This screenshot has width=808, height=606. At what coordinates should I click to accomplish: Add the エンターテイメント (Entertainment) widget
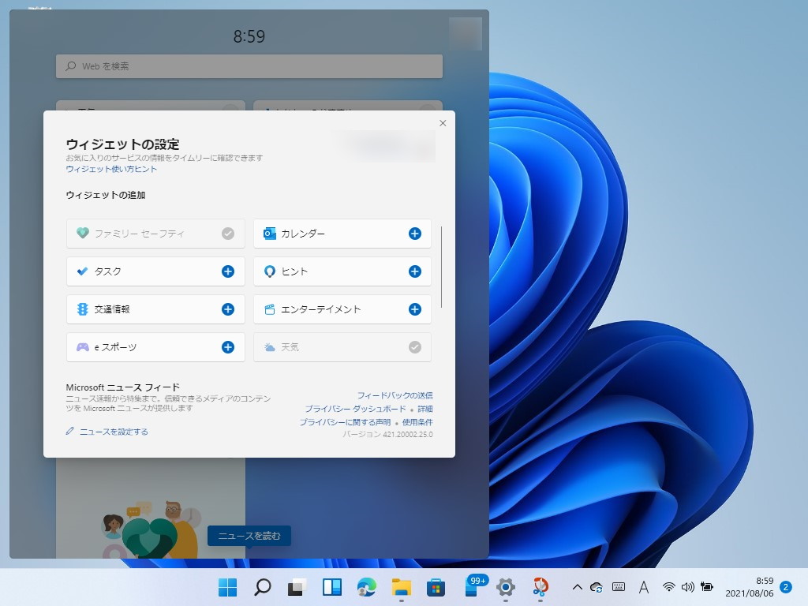tap(413, 309)
